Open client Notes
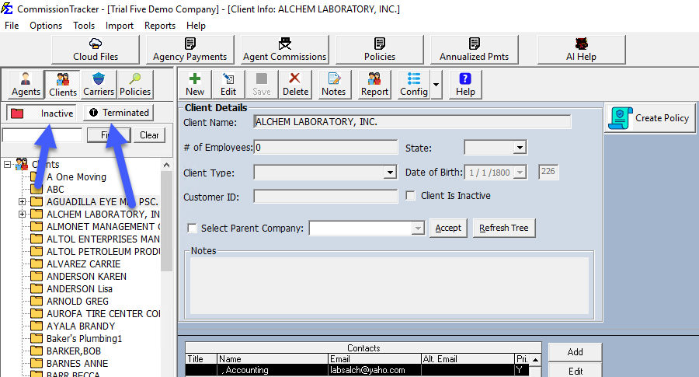 pos(333,84)
